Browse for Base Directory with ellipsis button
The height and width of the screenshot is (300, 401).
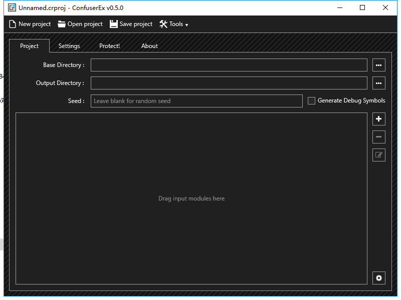379,65
